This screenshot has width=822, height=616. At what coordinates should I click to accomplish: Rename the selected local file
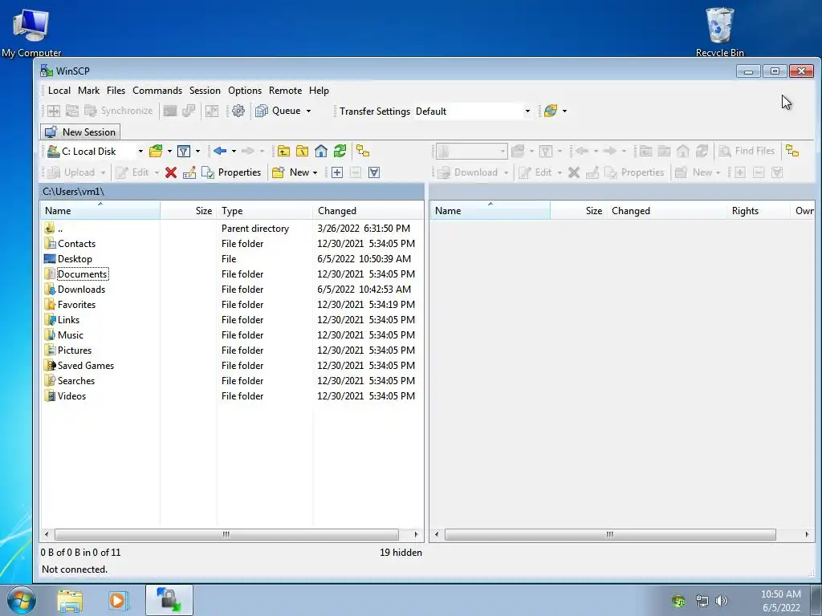[189, 172]
